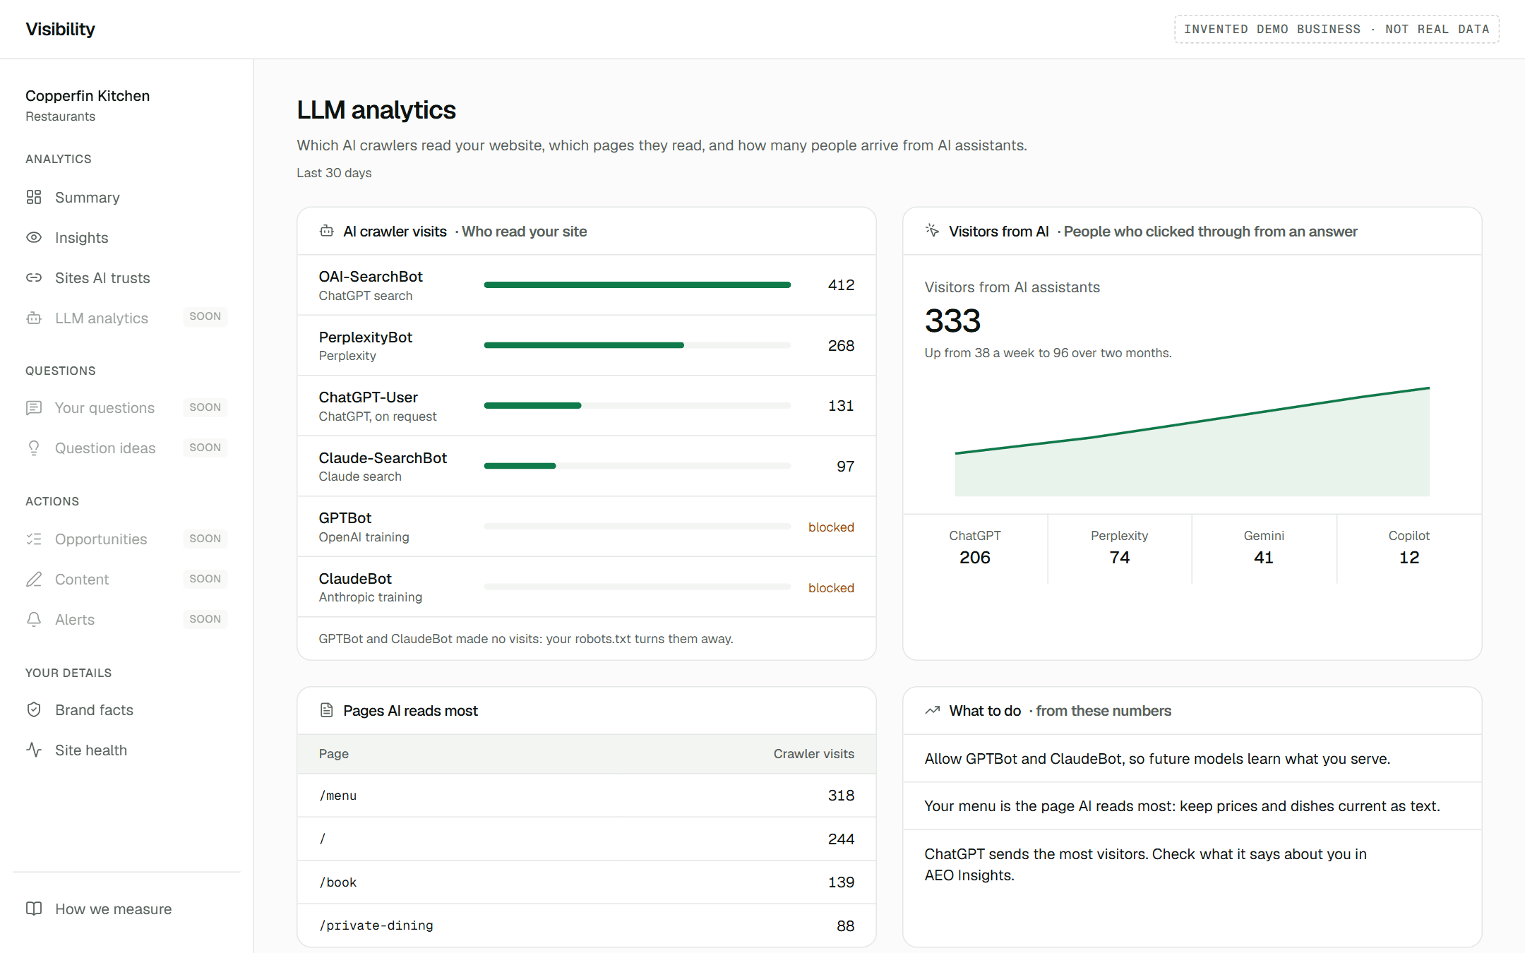Click the Visibility logo
This screenshot has width=1525, height=953.
click(x=60, y=29)
